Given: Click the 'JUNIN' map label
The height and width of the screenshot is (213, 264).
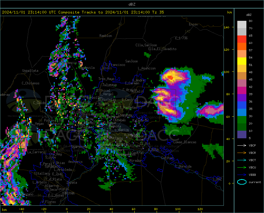Looking at the screenshot, I should tap(119, 139).
